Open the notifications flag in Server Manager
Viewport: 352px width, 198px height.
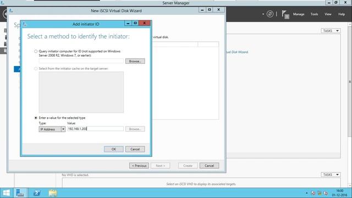[x=285, y=15]
